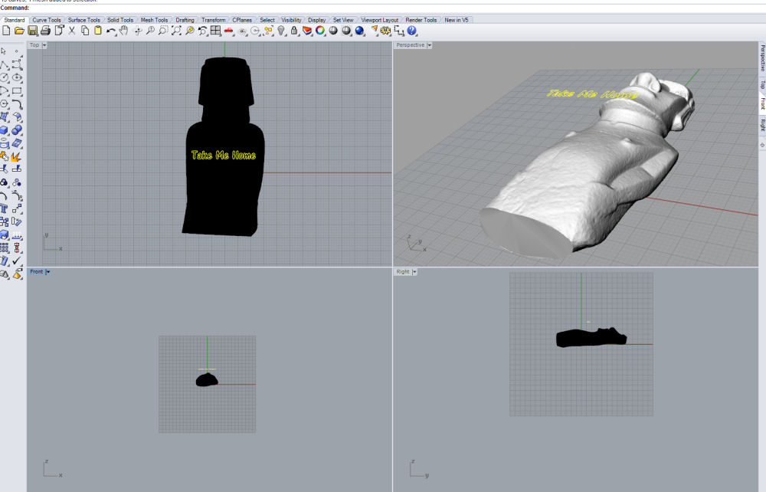Image resolution: width=766 pixels, height=492 pixels.
Task: Open the Perspective viewport dropdown arrow
Action: 429,45
